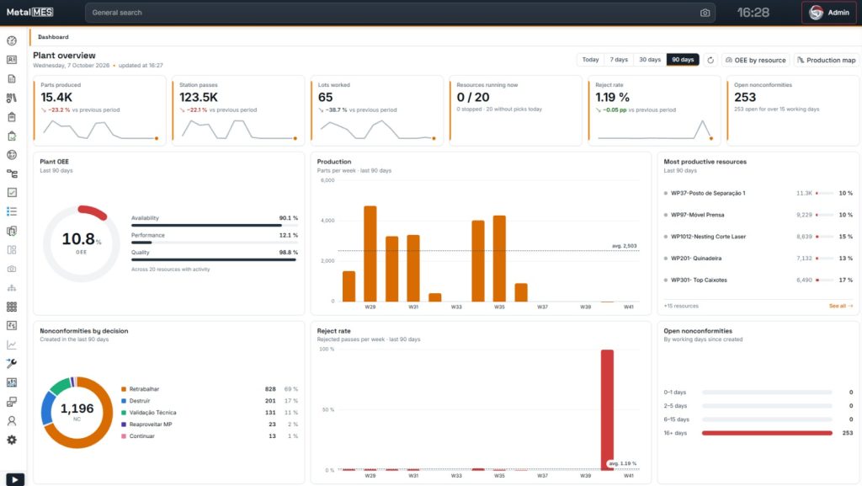The width and height of the screenshot is (862, 486).
Task: Click the line chart icon in sidebar
Action: coord(12,344)
